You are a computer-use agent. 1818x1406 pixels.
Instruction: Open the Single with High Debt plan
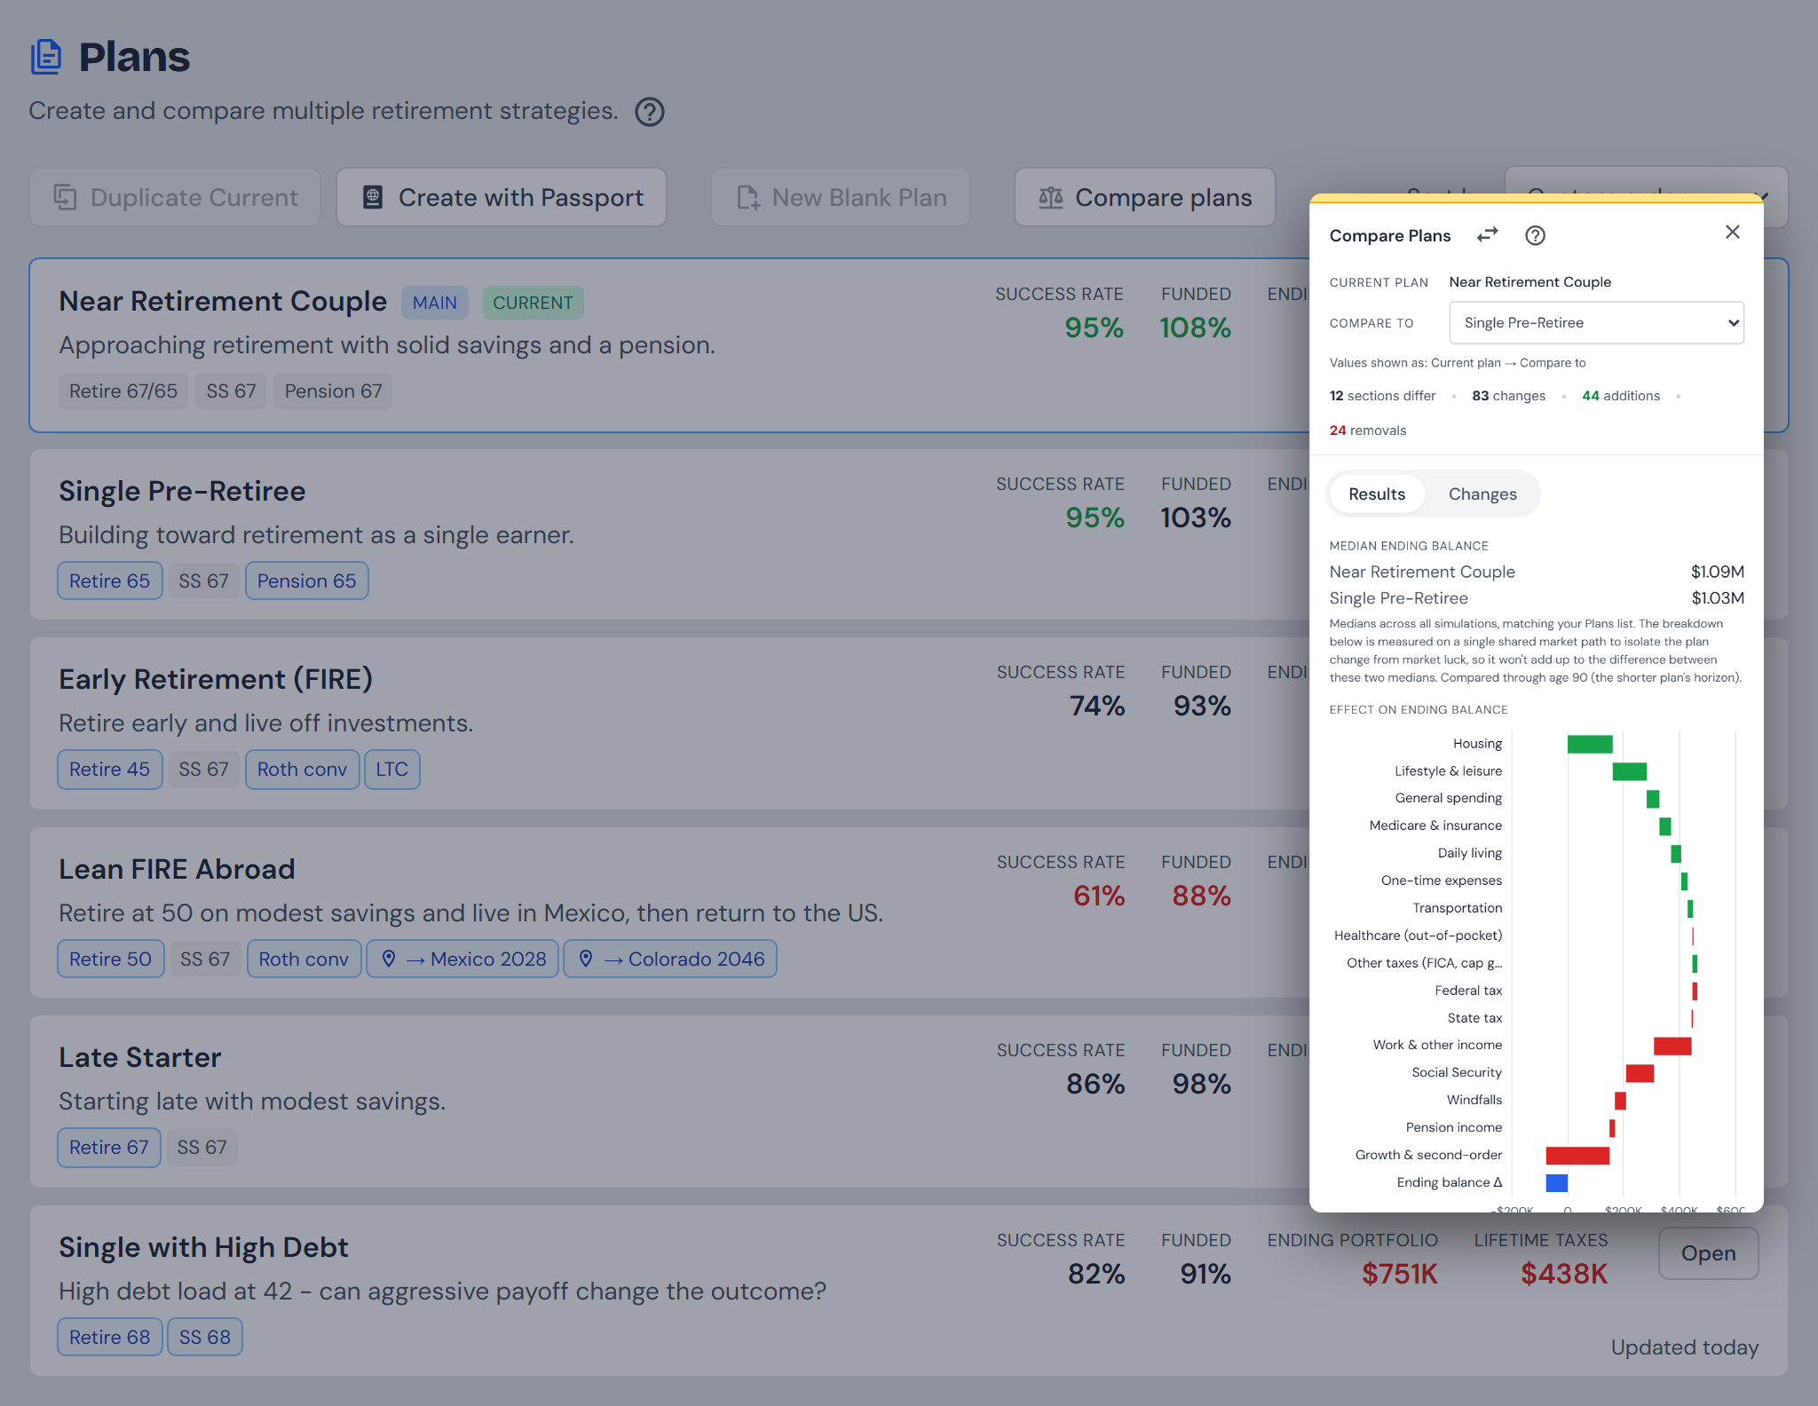point(1708,1252)
